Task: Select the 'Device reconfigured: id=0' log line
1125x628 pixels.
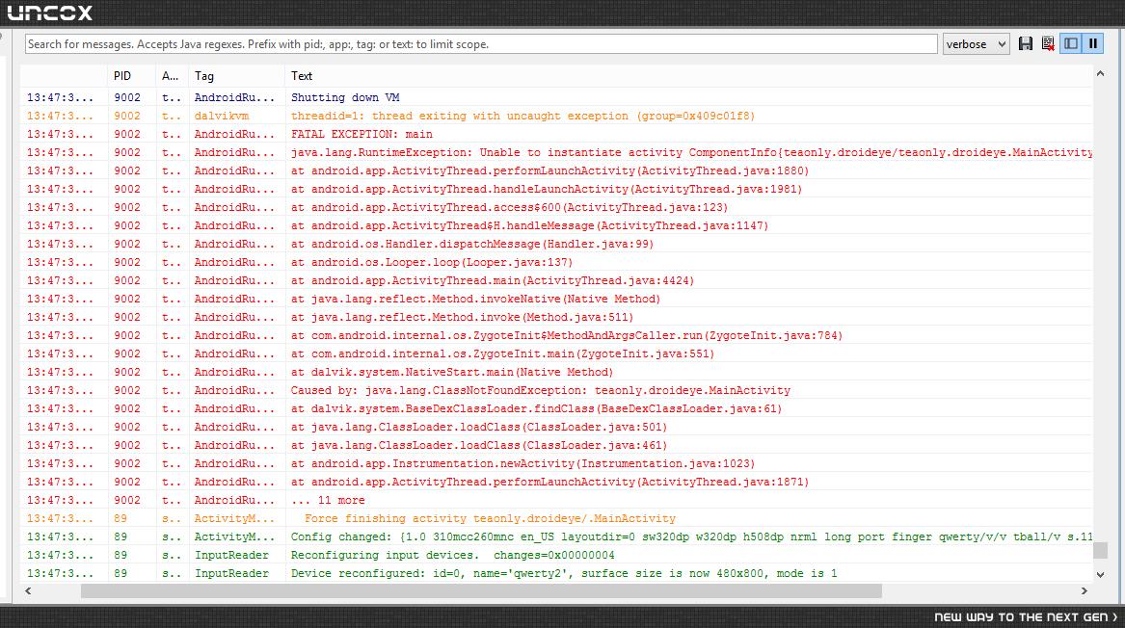Action: click(556, 573)
